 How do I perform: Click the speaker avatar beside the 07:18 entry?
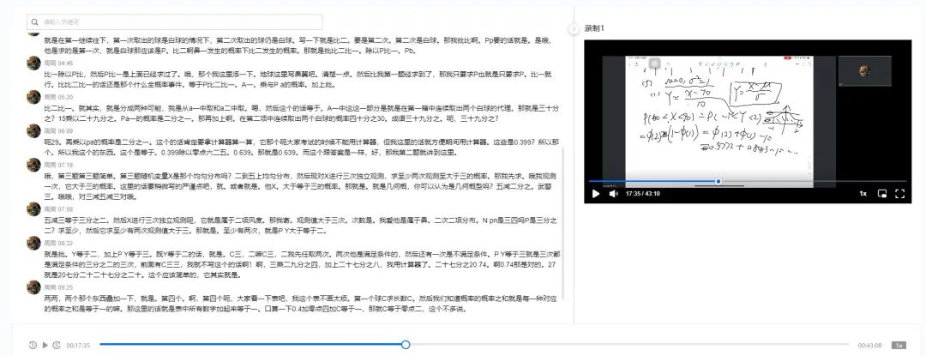[x=33, y=165]
